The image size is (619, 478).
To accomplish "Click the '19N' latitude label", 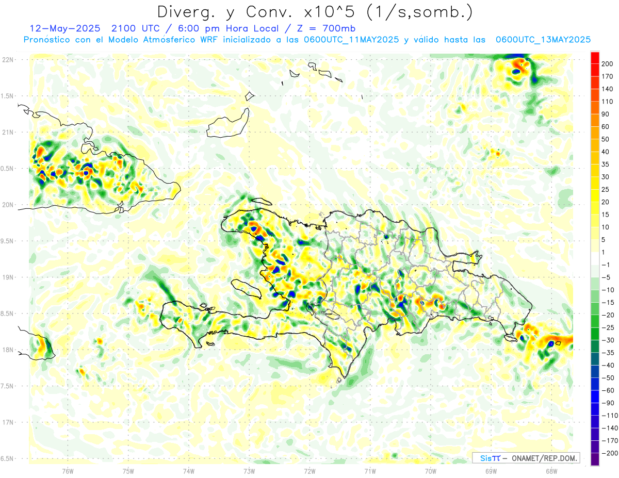I will (8, 277).
